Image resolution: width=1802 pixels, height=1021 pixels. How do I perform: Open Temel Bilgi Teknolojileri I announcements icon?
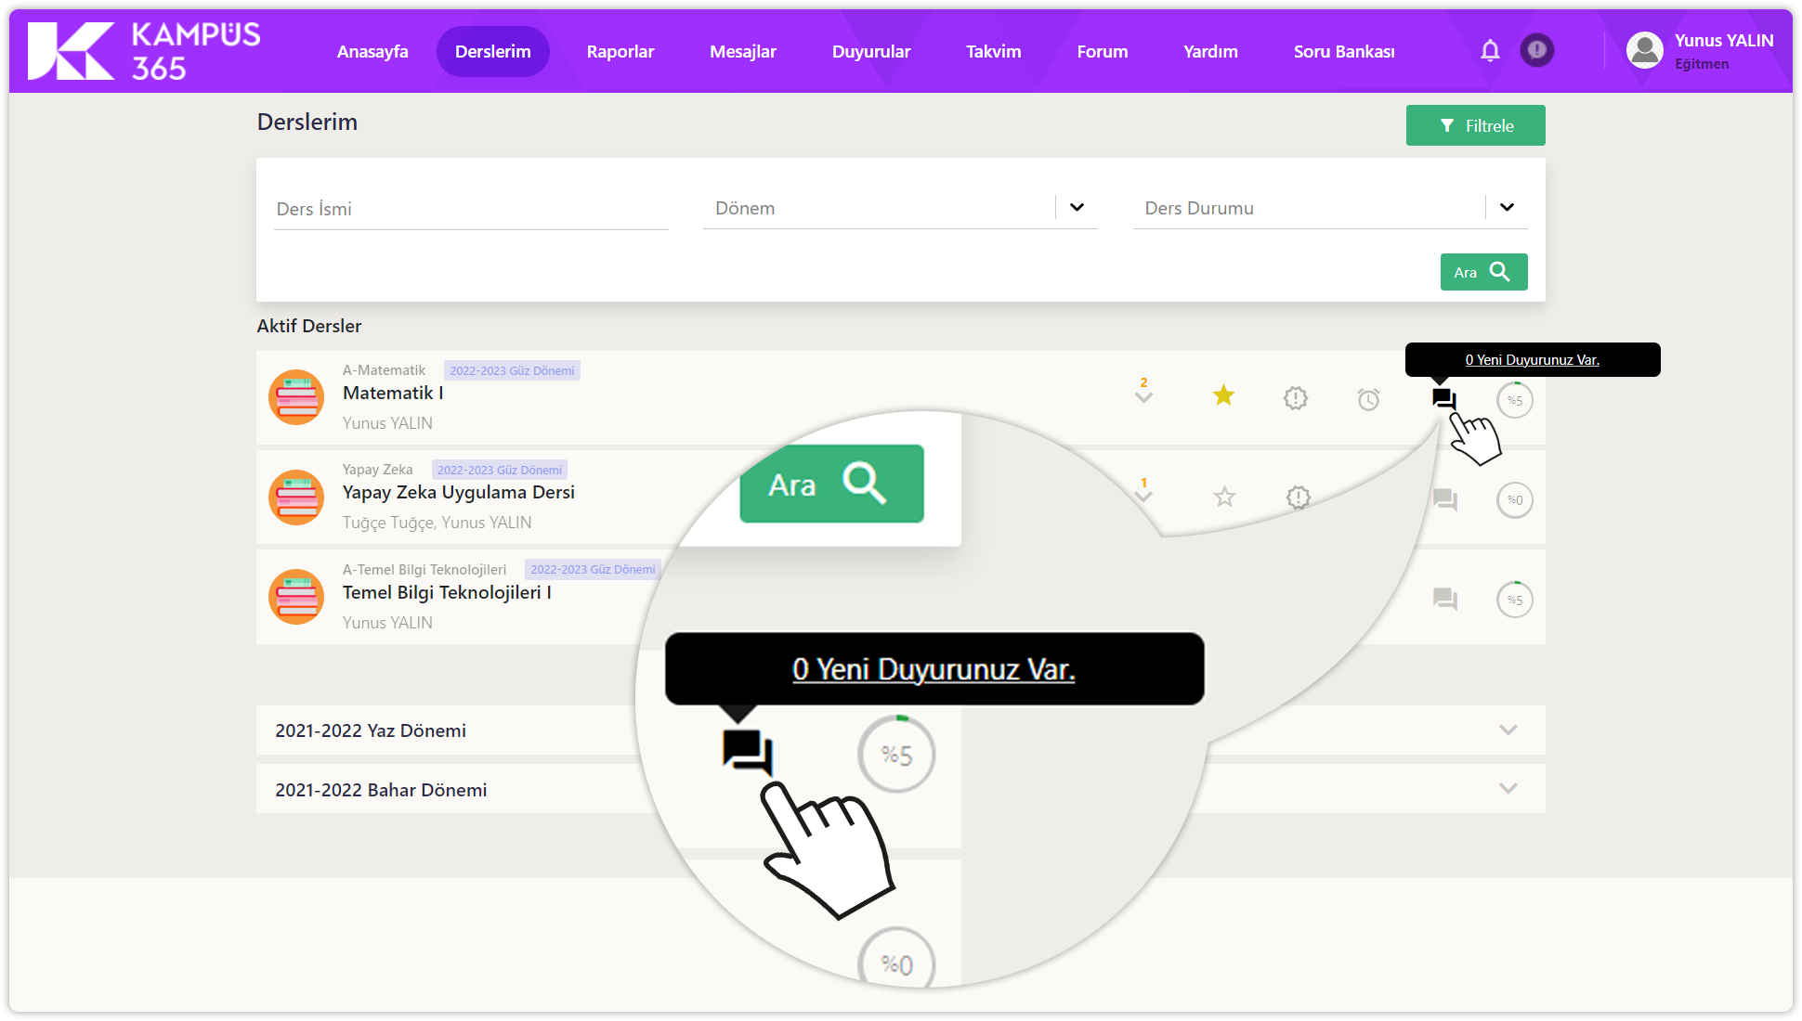[1444, 599]
